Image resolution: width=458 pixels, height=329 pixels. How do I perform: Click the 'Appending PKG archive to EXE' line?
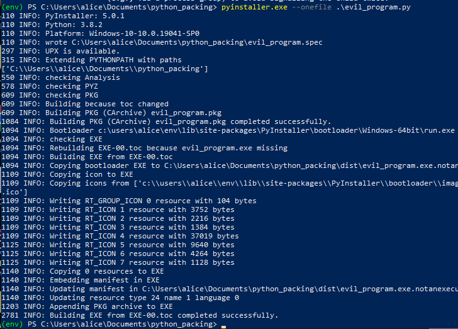pos(87,306)
